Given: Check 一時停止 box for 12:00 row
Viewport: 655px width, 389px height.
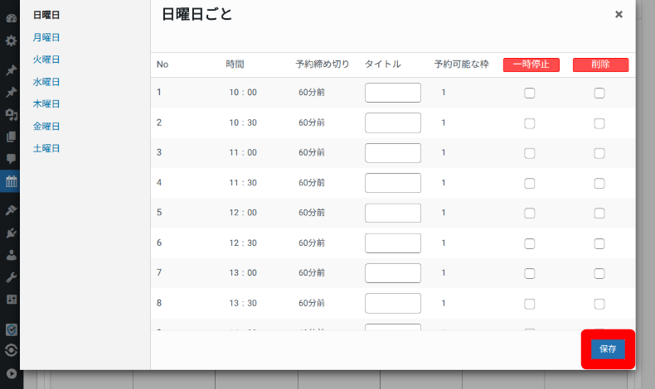Looking at the screenshot, I should pos(529,214).
